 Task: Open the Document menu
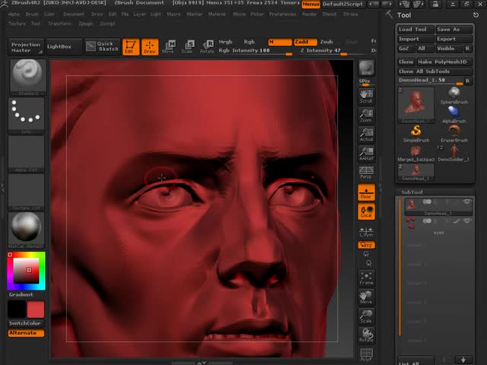pyautogui.click(x=74, y=14)
